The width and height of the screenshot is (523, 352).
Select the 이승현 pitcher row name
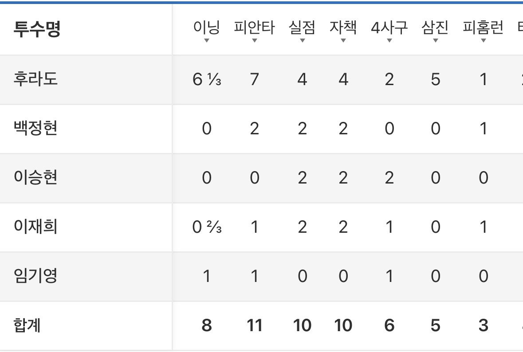click(x=35, y=177)
